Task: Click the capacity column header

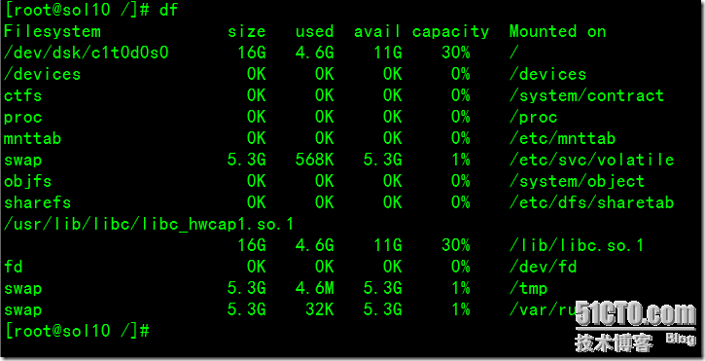Action: click(x=450, y=31)
